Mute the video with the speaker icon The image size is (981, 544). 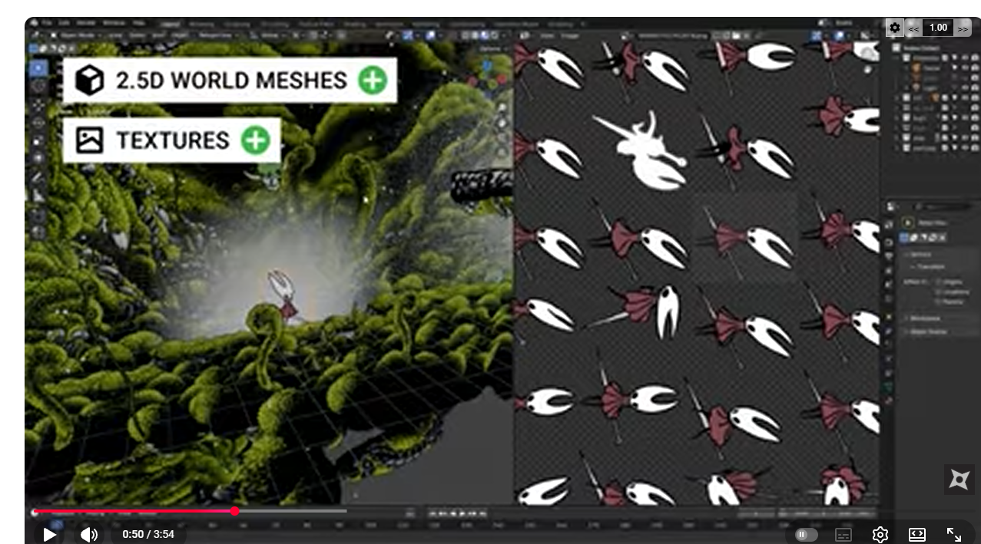[89, 534]
